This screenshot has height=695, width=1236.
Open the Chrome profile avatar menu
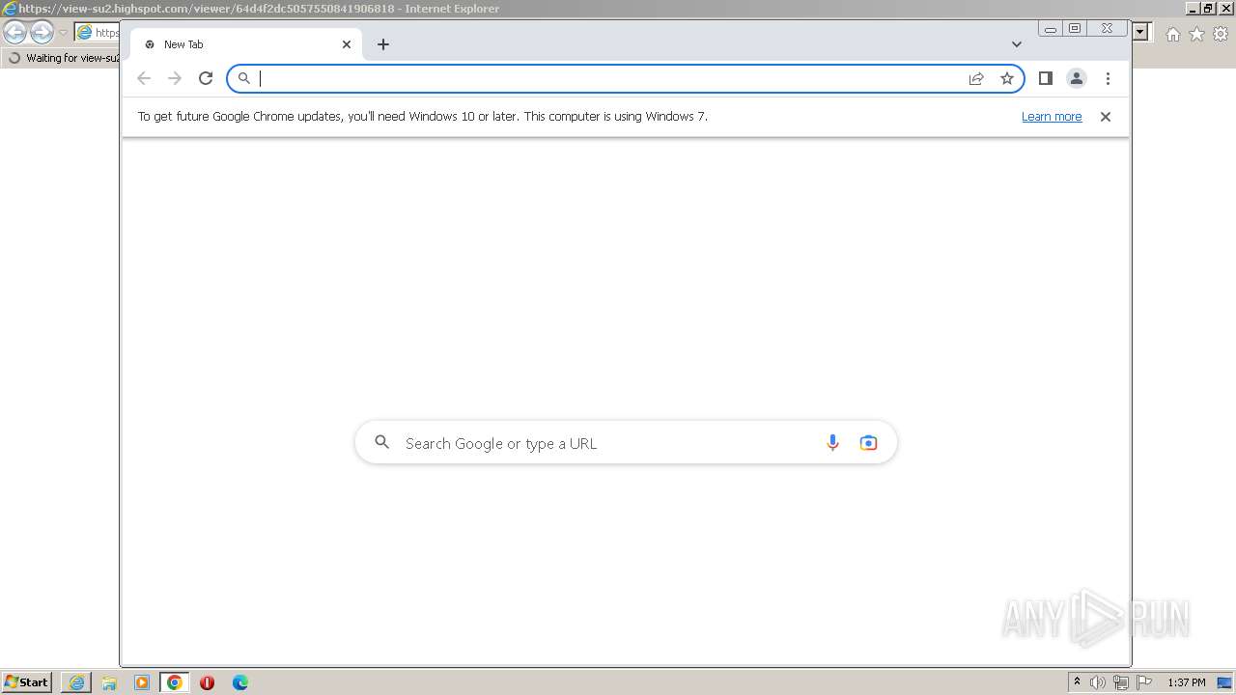pyautogui.click(x=1077, y=78)
